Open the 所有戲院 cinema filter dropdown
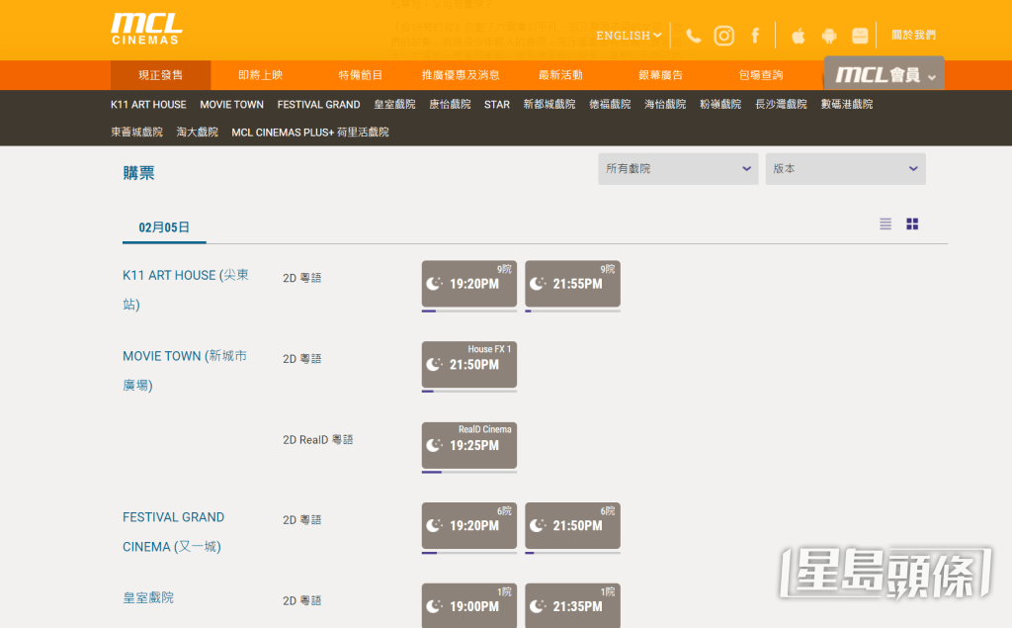 [678, 169]
